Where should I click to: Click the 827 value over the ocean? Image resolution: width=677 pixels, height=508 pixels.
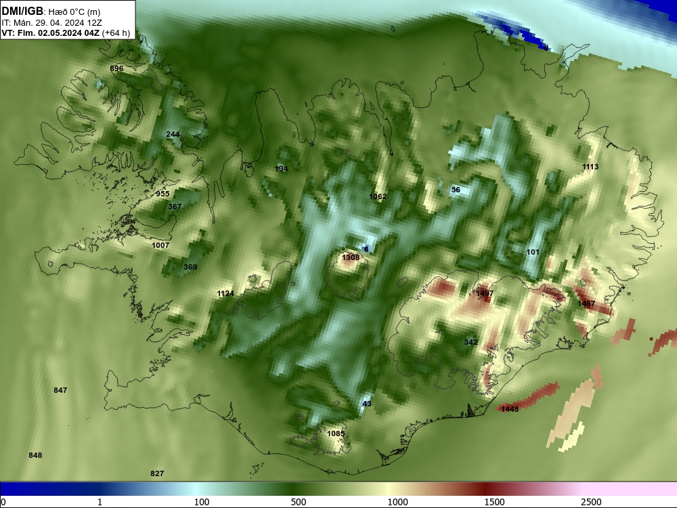point(157,474)
